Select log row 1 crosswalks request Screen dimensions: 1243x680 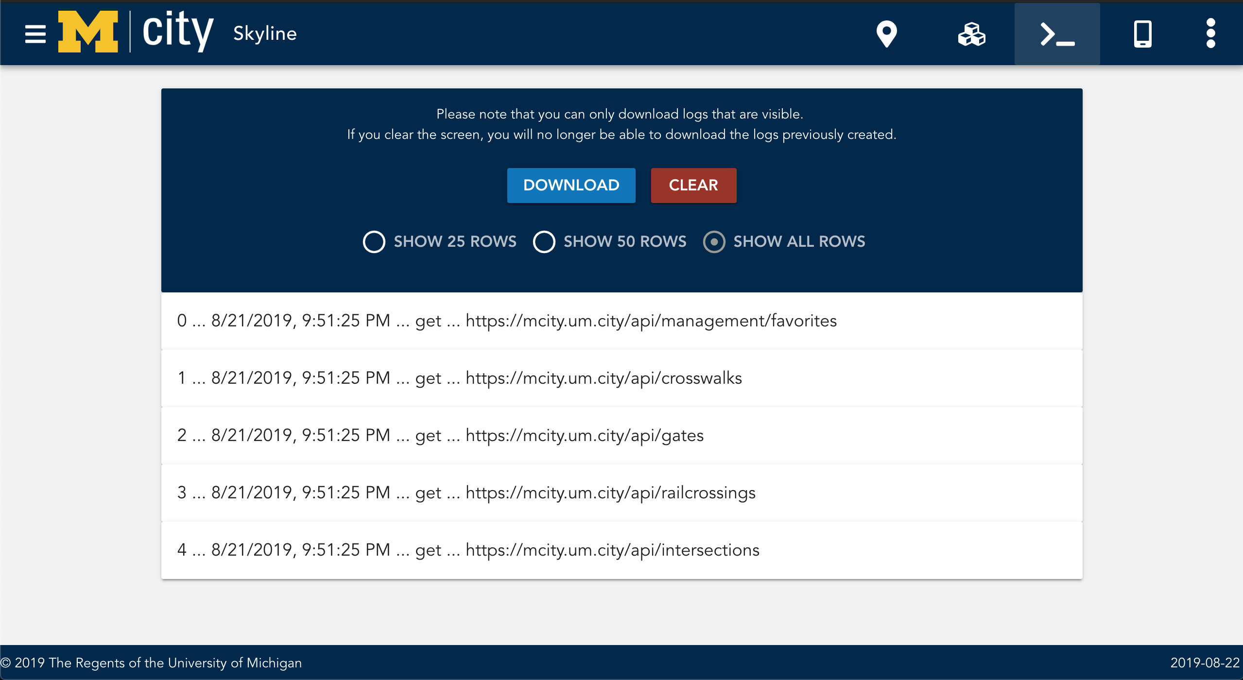[621, 378]
